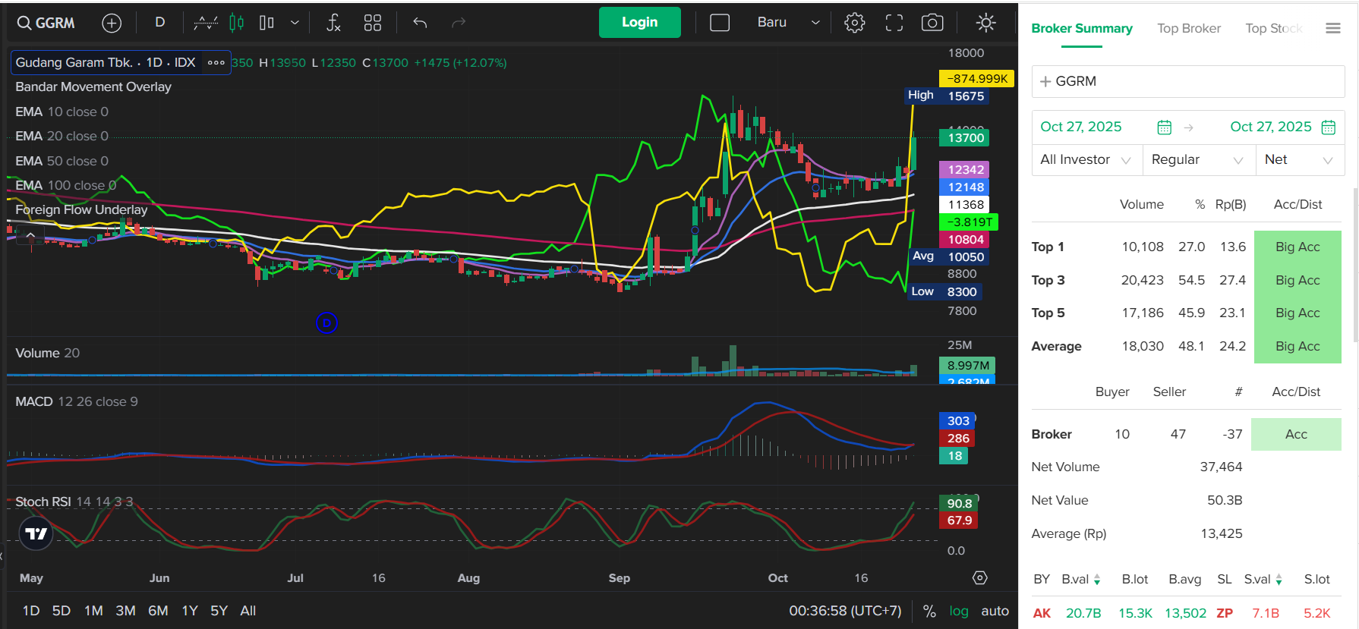
Task: Enter fullscreen mode icon
Action: (894, 23)
